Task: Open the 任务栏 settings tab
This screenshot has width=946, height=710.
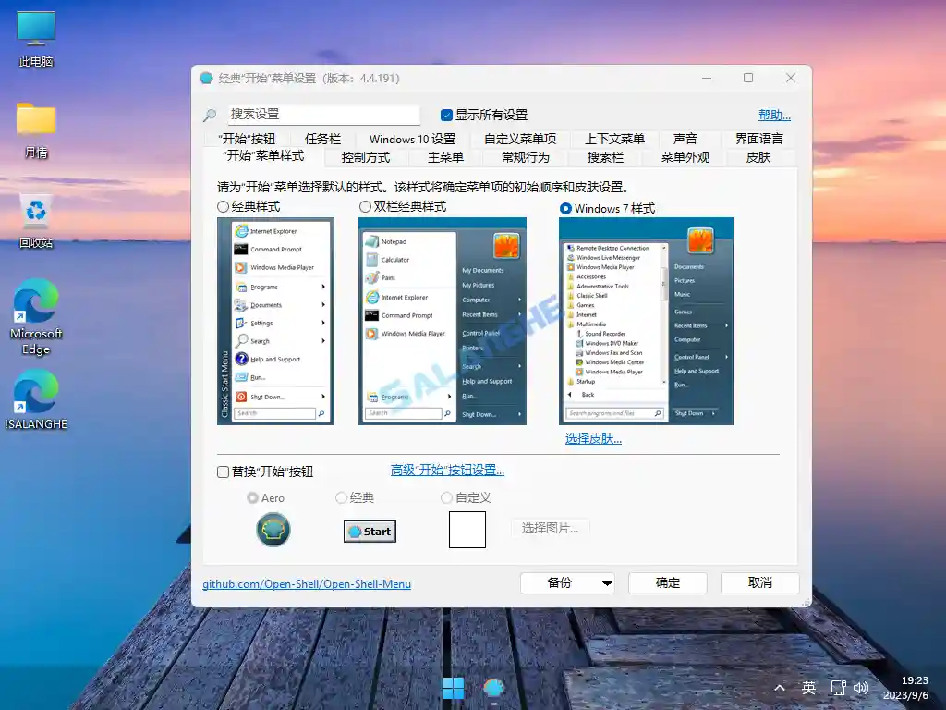Action: pyautogui.click(x=322, y=139)
